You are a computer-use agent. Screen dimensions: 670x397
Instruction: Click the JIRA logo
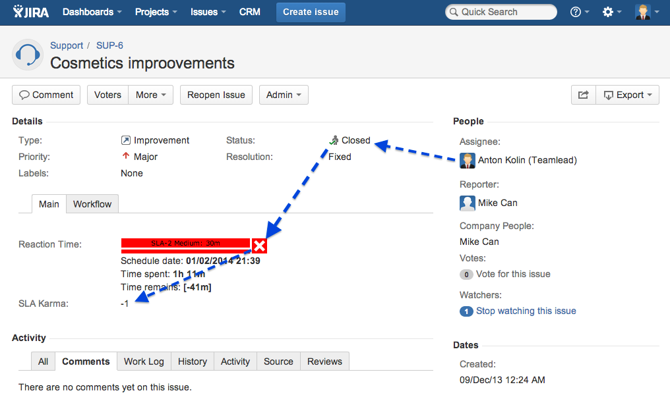[30, 12]
